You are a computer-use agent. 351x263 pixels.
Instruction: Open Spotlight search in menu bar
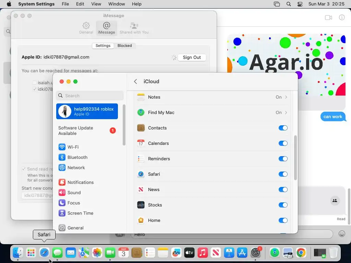(289, 4)
